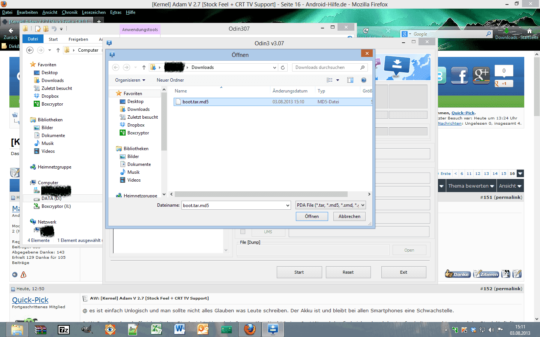Open Word from the taskbar
This screenshot has width=540, height=337.
[180, 330]
